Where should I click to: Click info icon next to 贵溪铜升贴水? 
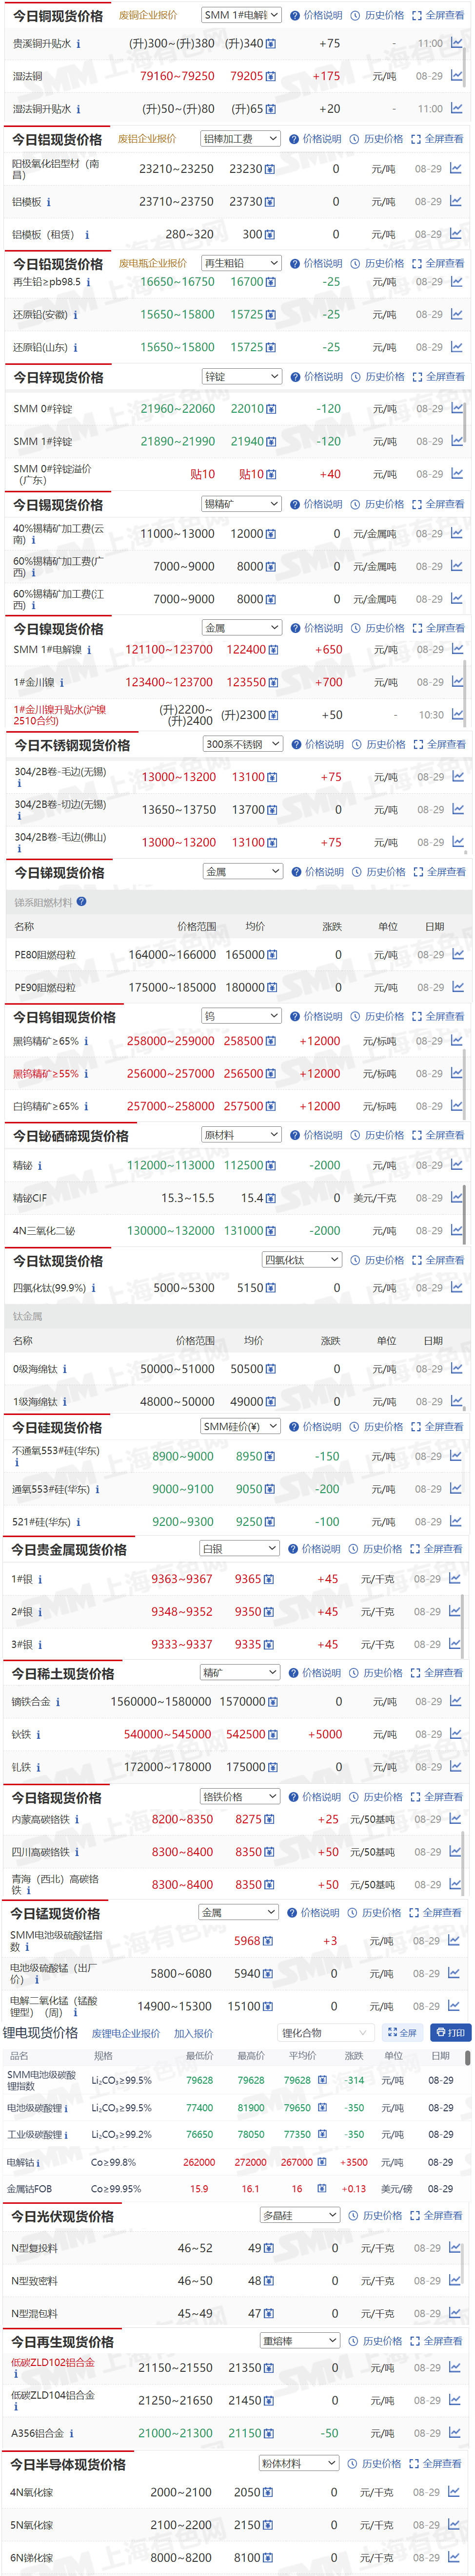79,44
